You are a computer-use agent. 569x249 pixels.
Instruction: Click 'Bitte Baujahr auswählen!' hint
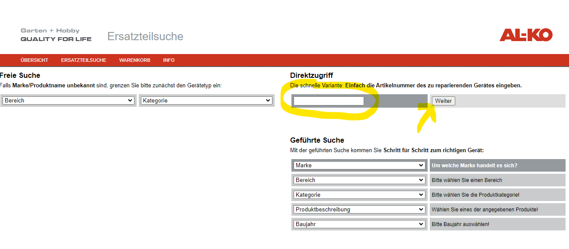[460, 224]
